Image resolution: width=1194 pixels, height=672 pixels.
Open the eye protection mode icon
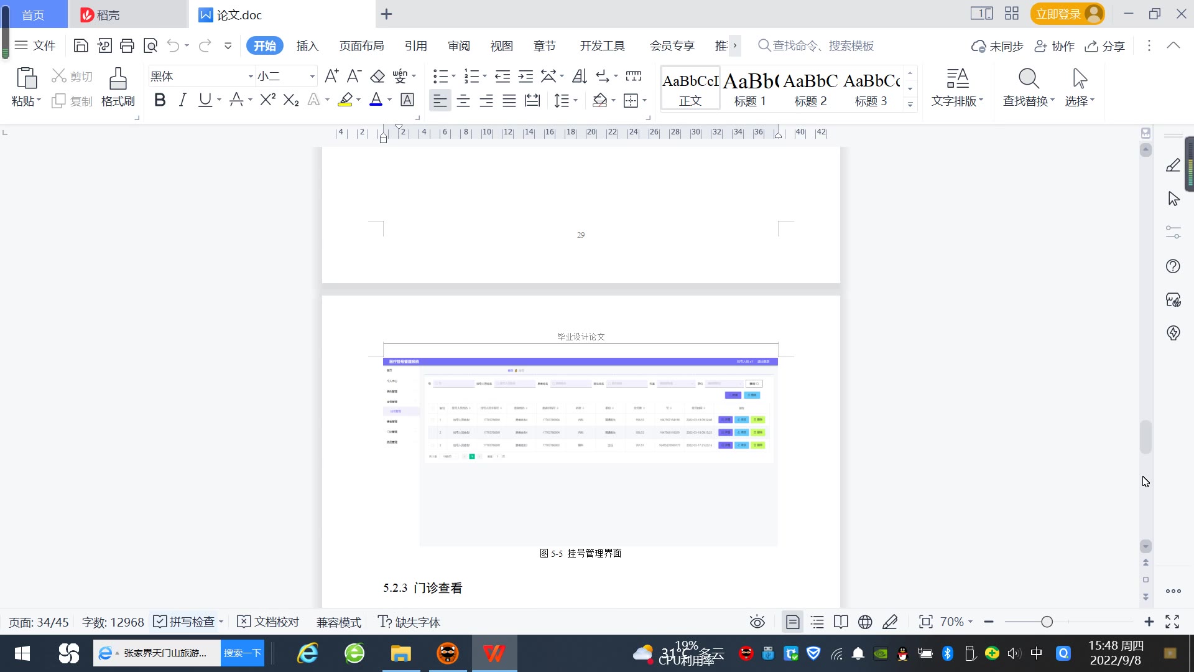757,622
